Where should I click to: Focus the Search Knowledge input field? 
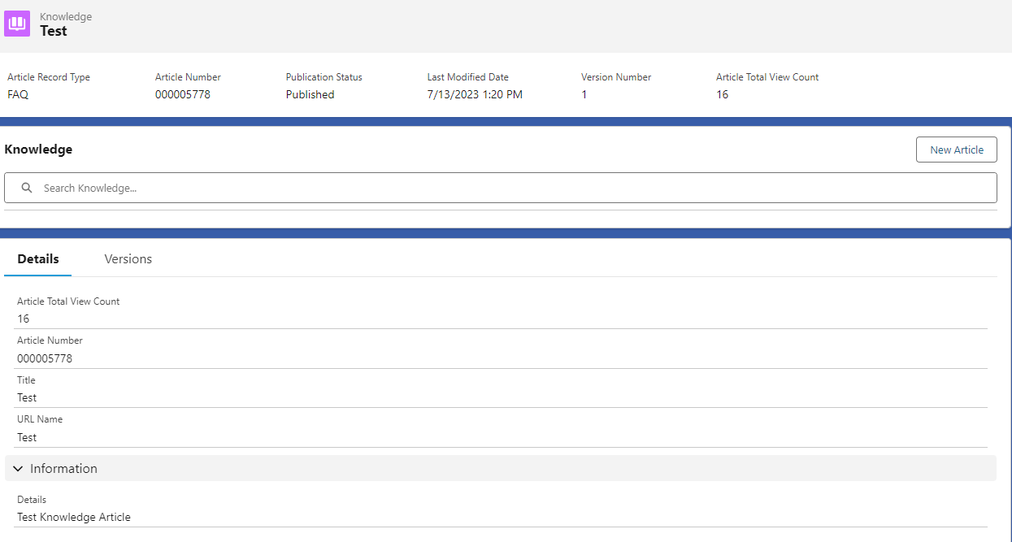click(512, 188)
